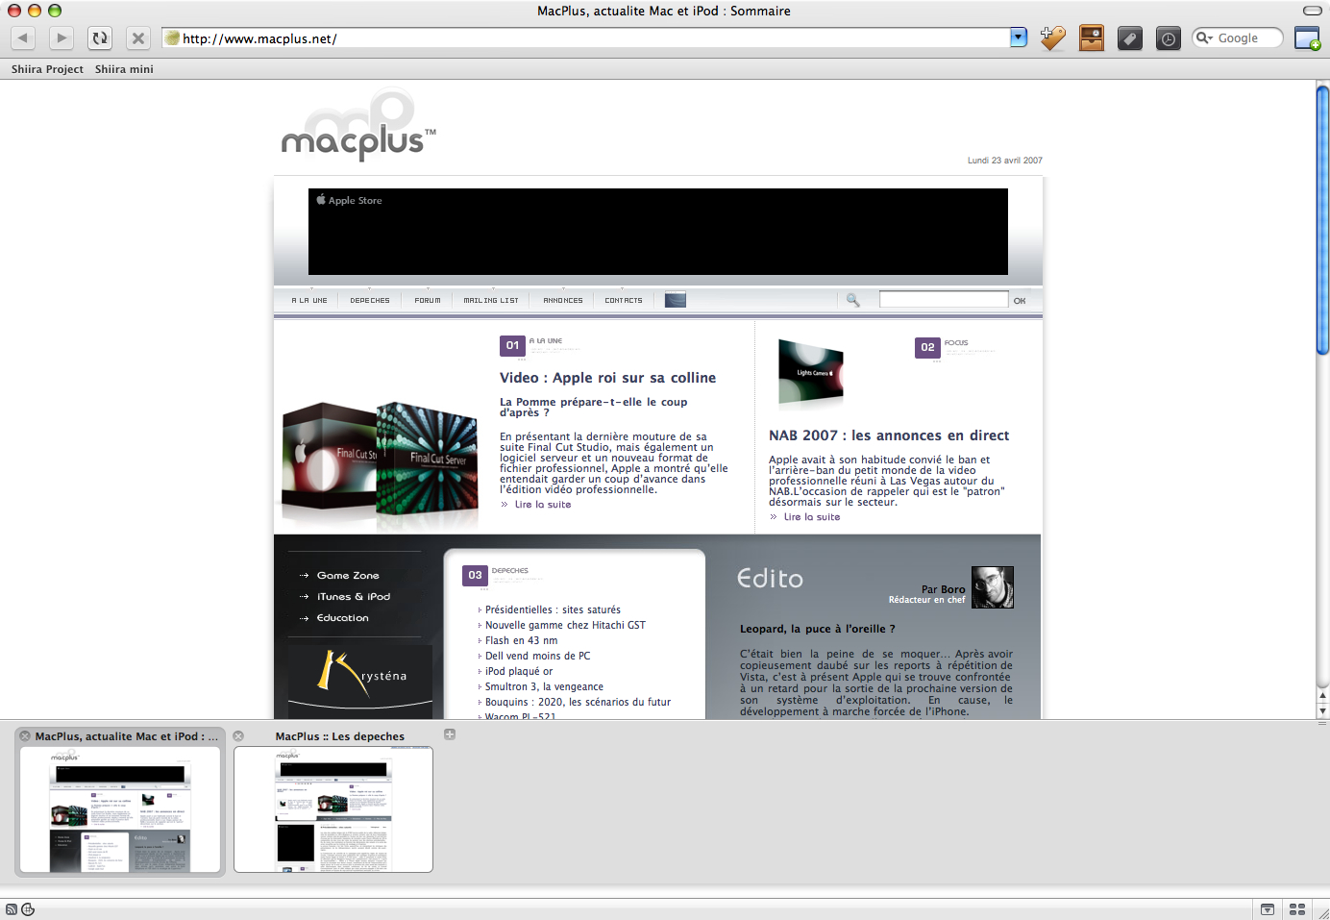Screen dimensions: 1330x920
Task: Open the dépêche Dell vend moins de PC
Action: 537,656
